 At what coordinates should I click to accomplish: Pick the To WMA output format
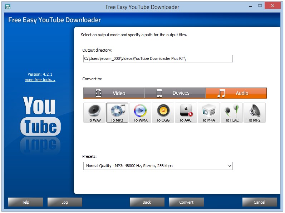coord(140,113)
